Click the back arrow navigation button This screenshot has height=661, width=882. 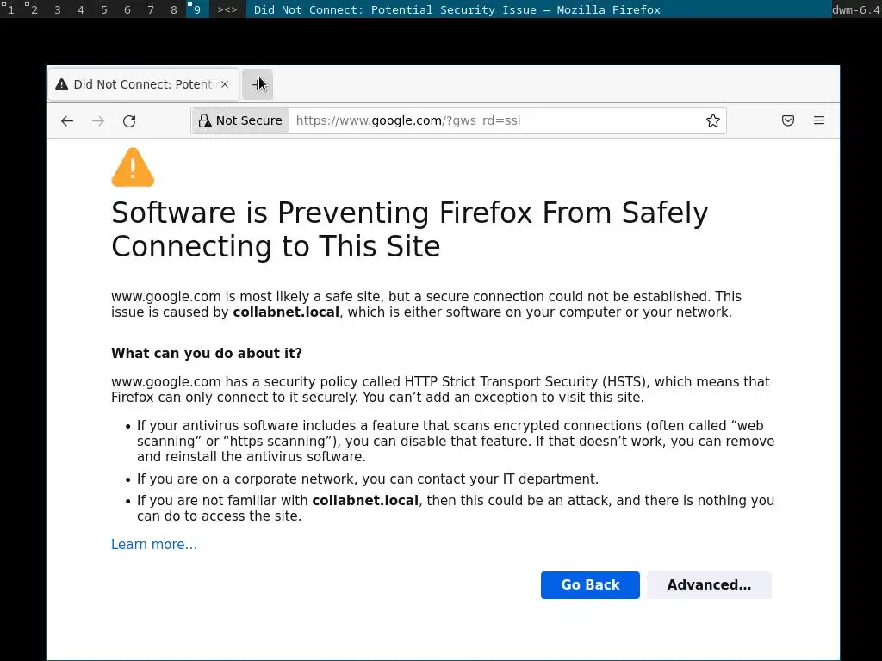point(67,121)
